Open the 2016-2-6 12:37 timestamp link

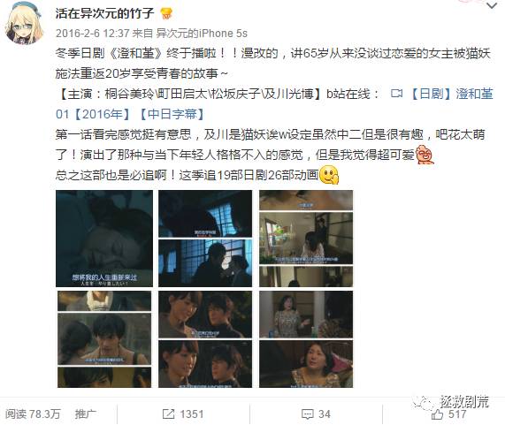pyautogui.click(x=93, y=34)
